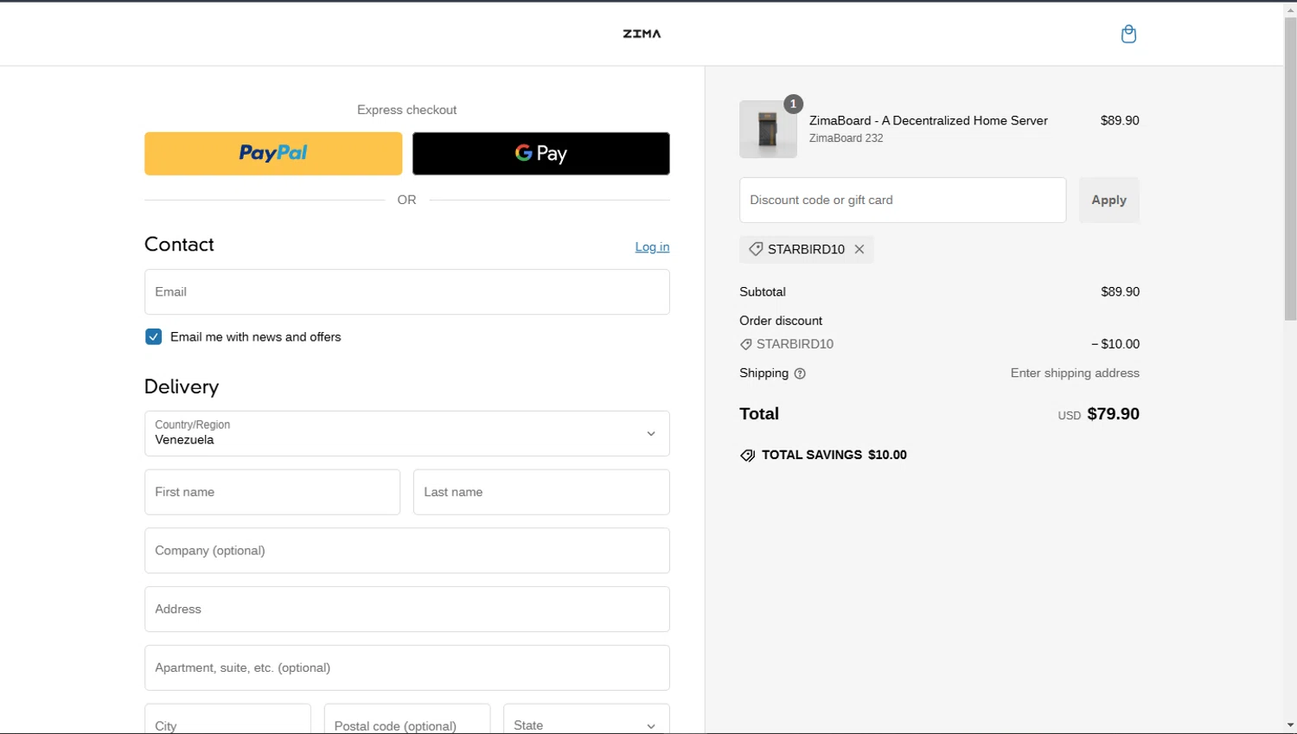Click the 'Enter shipping address' text
The image size is (1297, 734).
1075,373
